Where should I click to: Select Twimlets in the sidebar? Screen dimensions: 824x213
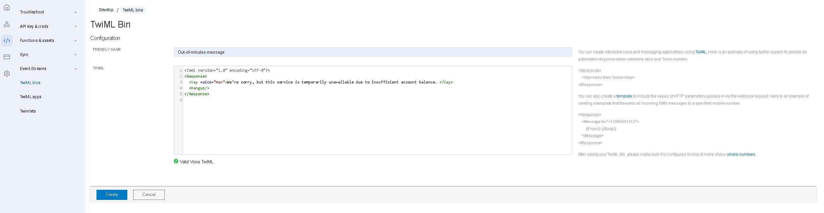point(28,111)
